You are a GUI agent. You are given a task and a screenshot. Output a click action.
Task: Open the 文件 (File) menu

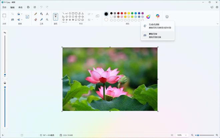click(x=4, y=7)
